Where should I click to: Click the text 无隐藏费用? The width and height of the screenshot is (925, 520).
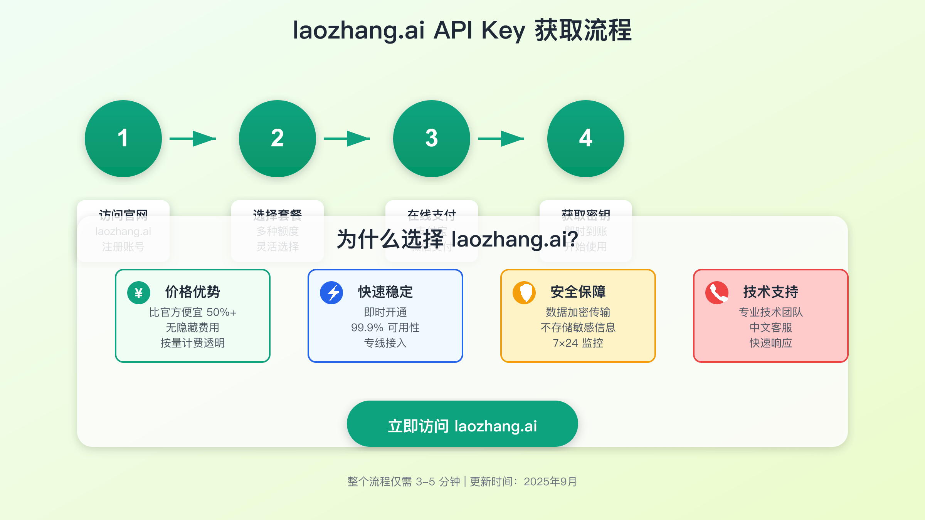(193, 327)
